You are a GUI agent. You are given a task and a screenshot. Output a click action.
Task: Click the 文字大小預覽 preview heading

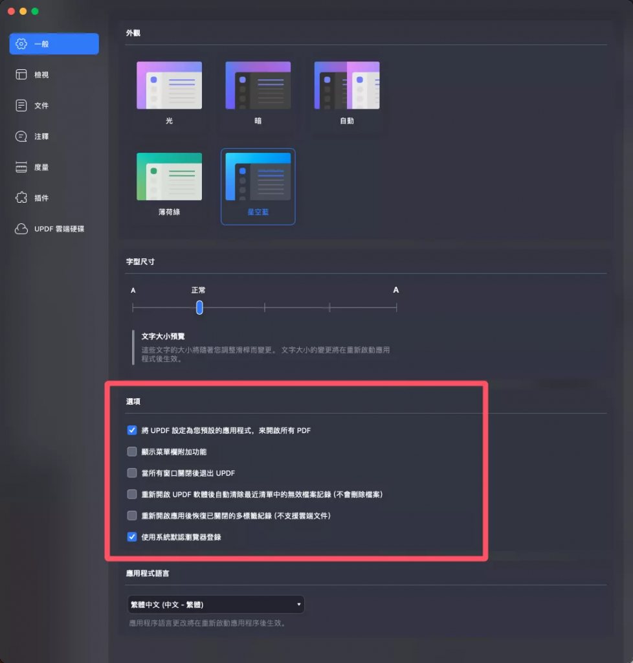click(x=163, y=336)
